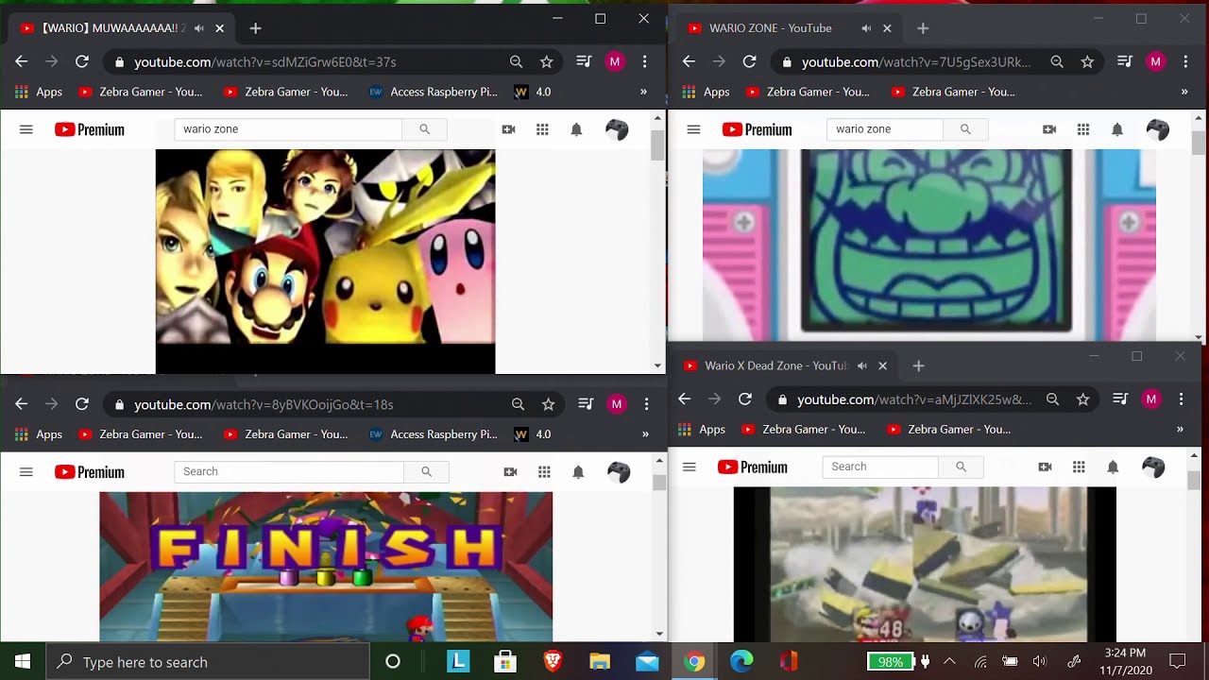1209x680 pixels.
Task: Reload the bottom-left window's page
Action: 82,404
